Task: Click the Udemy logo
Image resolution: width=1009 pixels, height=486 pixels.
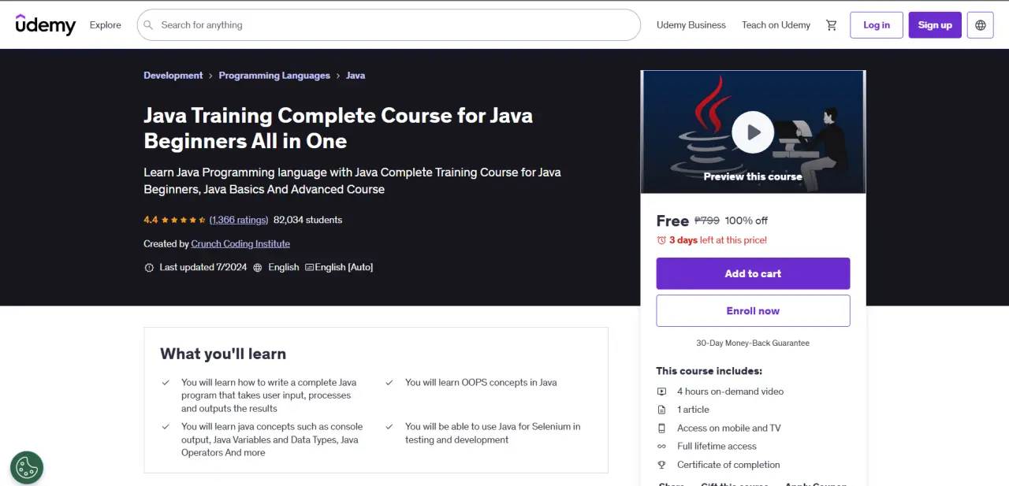Action: [x=46, y=24]
